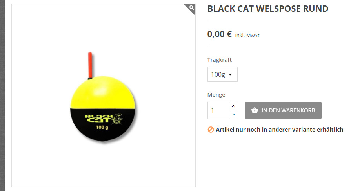This screenshot has height=191, width=362.
Task: Click the availability message about other variants
Action: [x=279, y=130]
